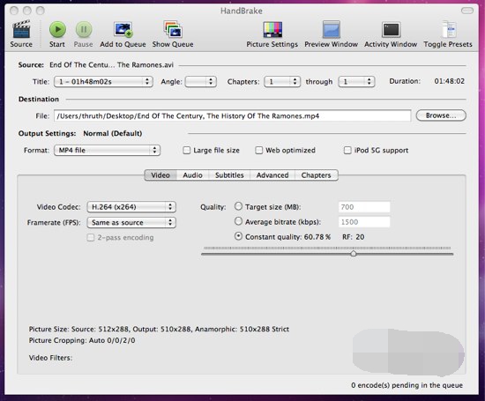The width and height of the screenshot is (485, 401).
Task: Select the Constant quality radio button
Action: [x=238, y=236]
